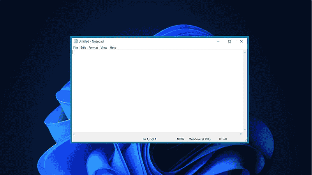Close the Untitled Notepad window
Image resolution: width=312 pixels, height=175 pixels.
pos(241,41)
